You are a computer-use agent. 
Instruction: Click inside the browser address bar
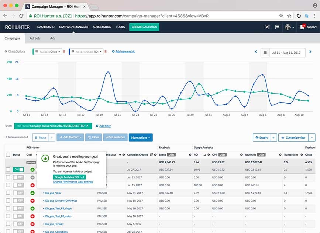(148, 16)
